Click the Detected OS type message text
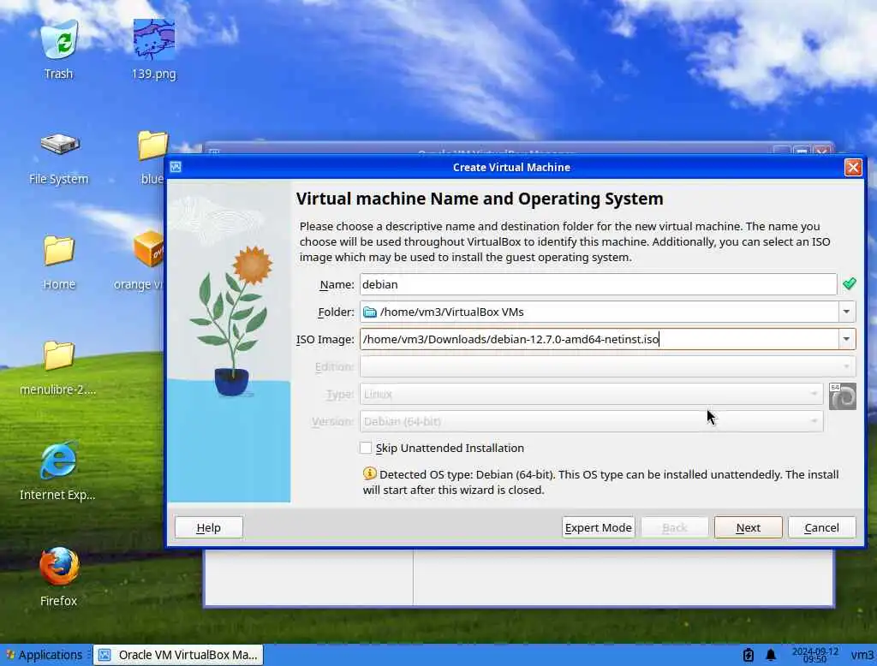The height and width of the screenshot is (666, 877). [x=600, y=482]
